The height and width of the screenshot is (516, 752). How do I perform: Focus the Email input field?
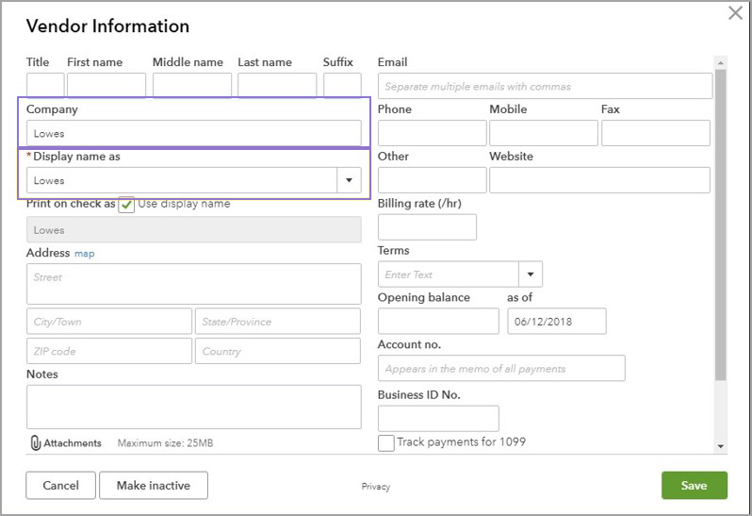coord(546,86)
